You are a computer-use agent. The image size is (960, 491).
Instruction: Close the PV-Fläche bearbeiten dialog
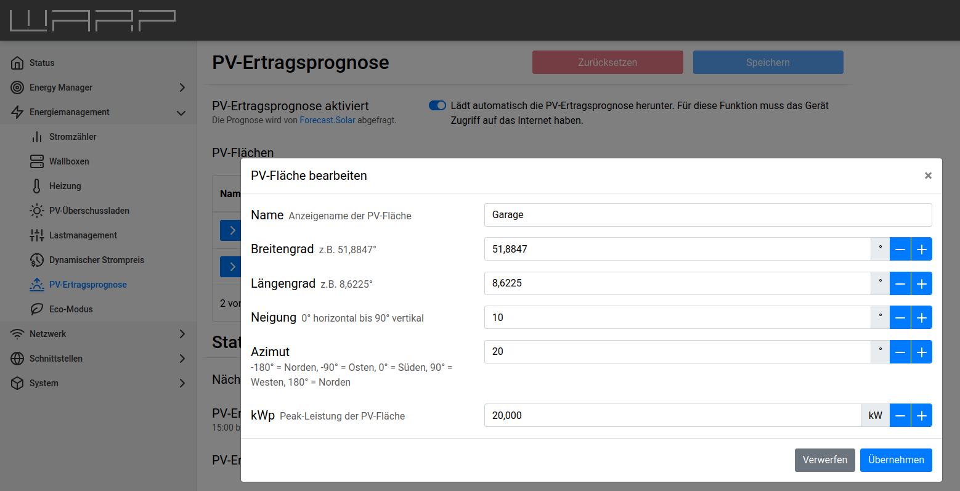pyautogui.click(x=928, y=176)
